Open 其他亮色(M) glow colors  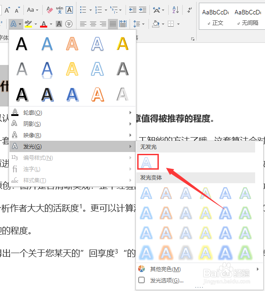point(199,269)
